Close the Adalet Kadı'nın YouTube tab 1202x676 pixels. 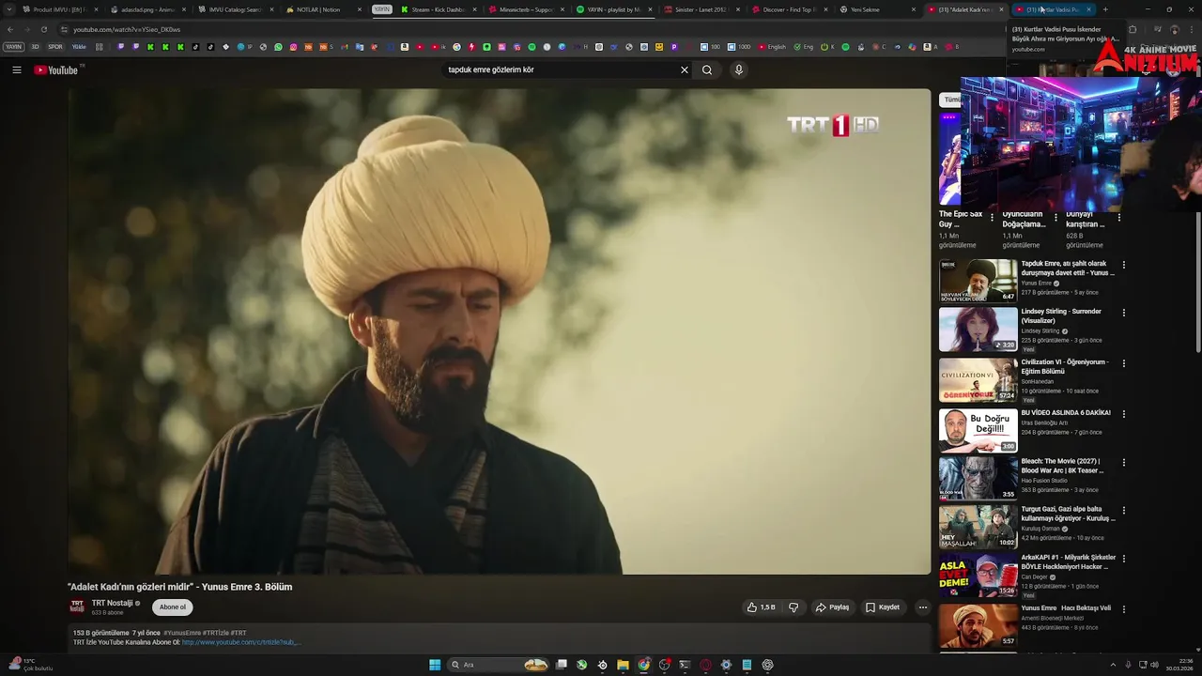point(1001,9)
